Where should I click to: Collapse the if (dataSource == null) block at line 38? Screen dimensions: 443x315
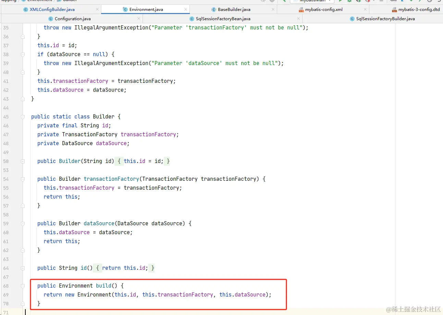[23, 54]
